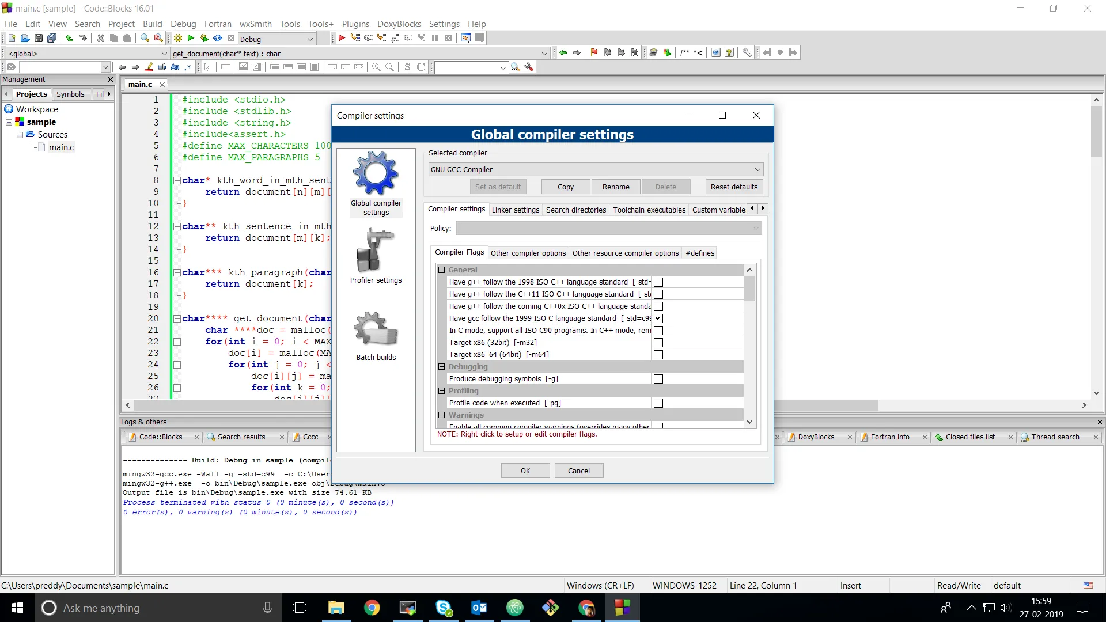Scroll down in compiler flags list
The image size is (1106, 622).
(750, 422)
